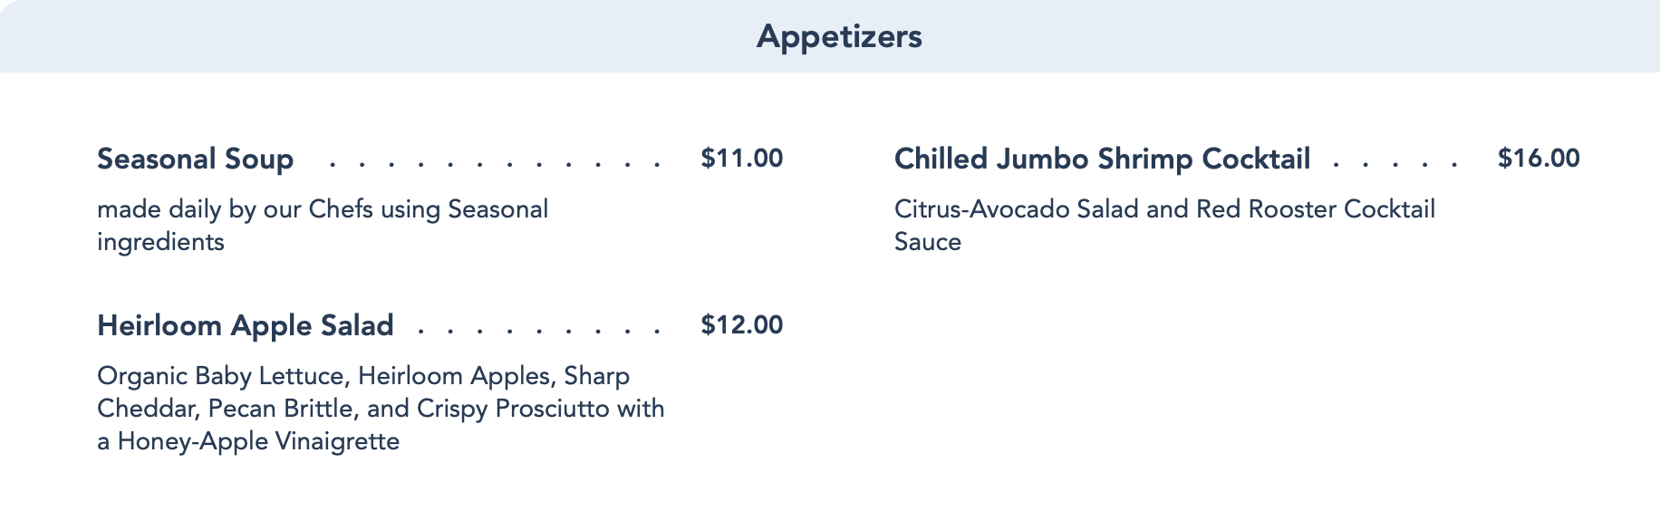Click the $11.00 Seasonal Soup price
The image size is (1660, 521).
[741, 159]
